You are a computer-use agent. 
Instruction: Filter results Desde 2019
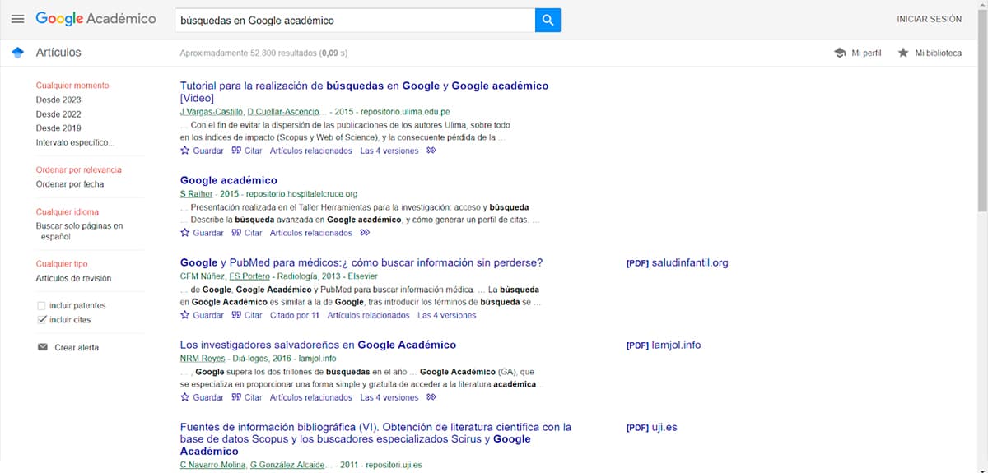point(58,128)
